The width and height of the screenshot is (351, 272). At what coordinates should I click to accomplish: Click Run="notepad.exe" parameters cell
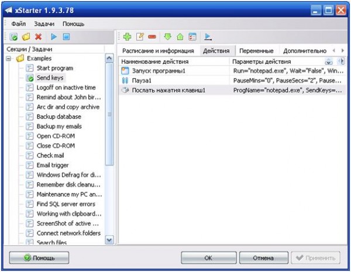tap(288, 71)
